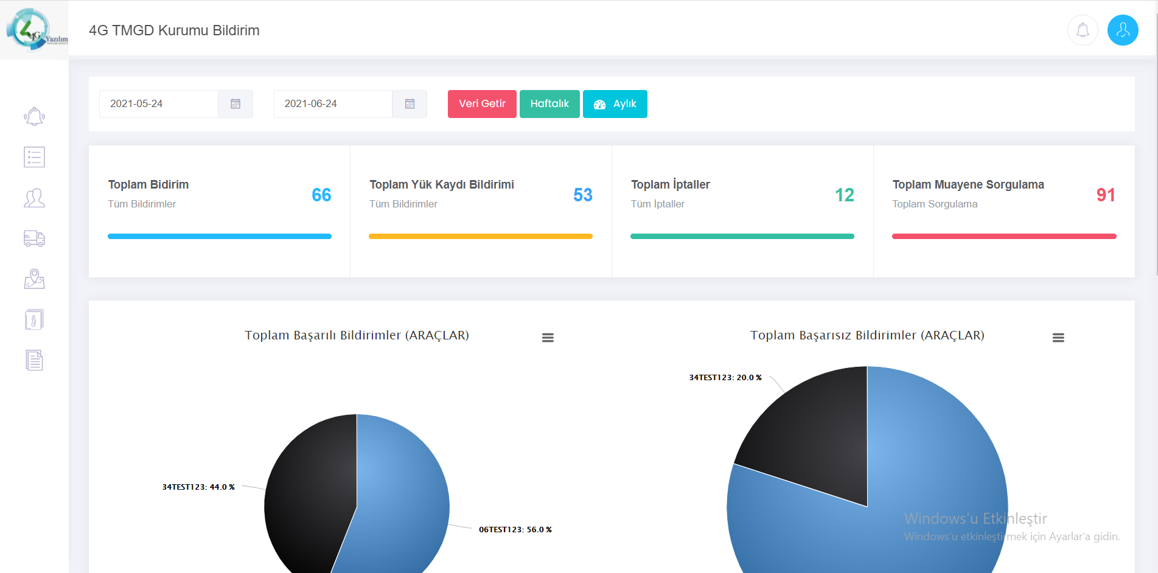Screen dimensions: 1158x573
Task: Open the truck vehicles icon in sidebar
Action: [34, 238]
